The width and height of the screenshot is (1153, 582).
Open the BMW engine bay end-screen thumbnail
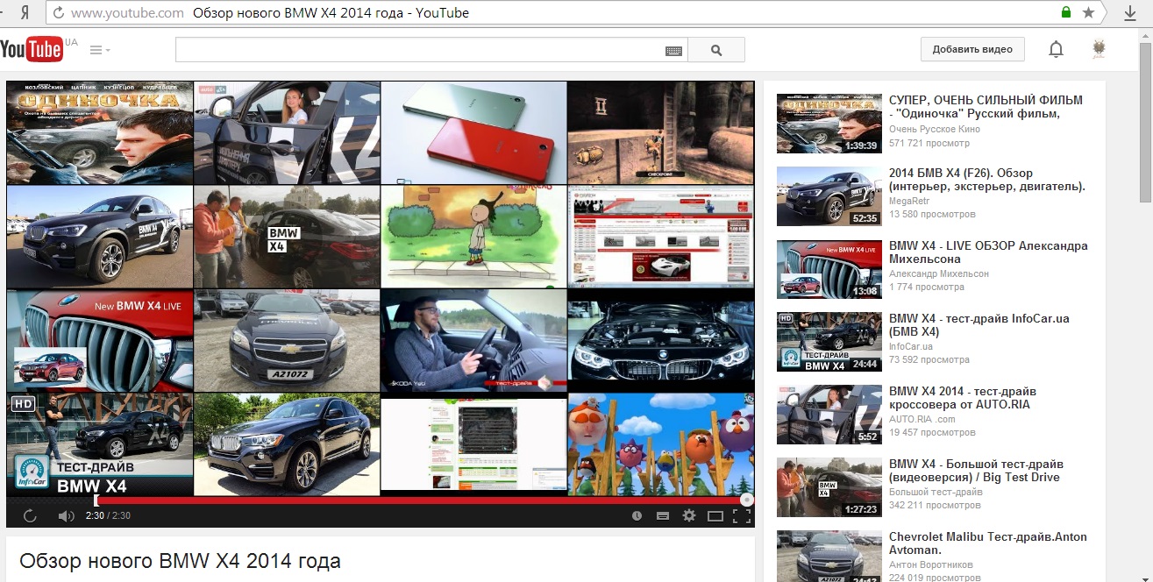click(x=661, y=340)
